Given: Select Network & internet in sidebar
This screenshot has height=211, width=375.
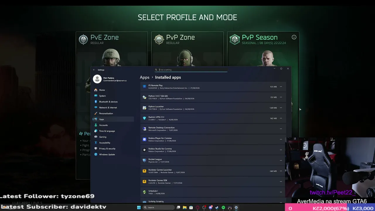Looking at the screenshot, I should pyautogui.click(x=113, y=108).
